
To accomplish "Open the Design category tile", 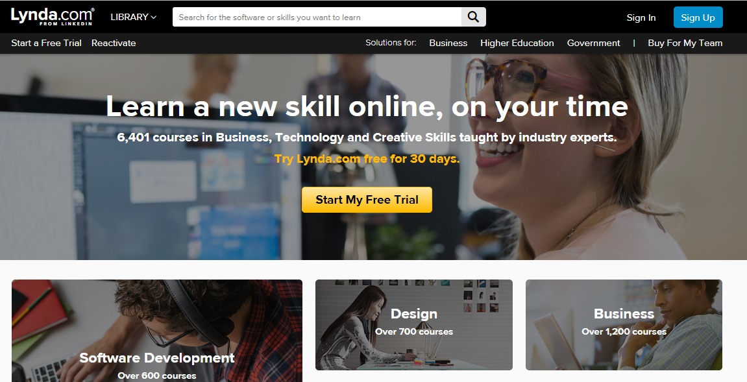I will tap(414, 325).
